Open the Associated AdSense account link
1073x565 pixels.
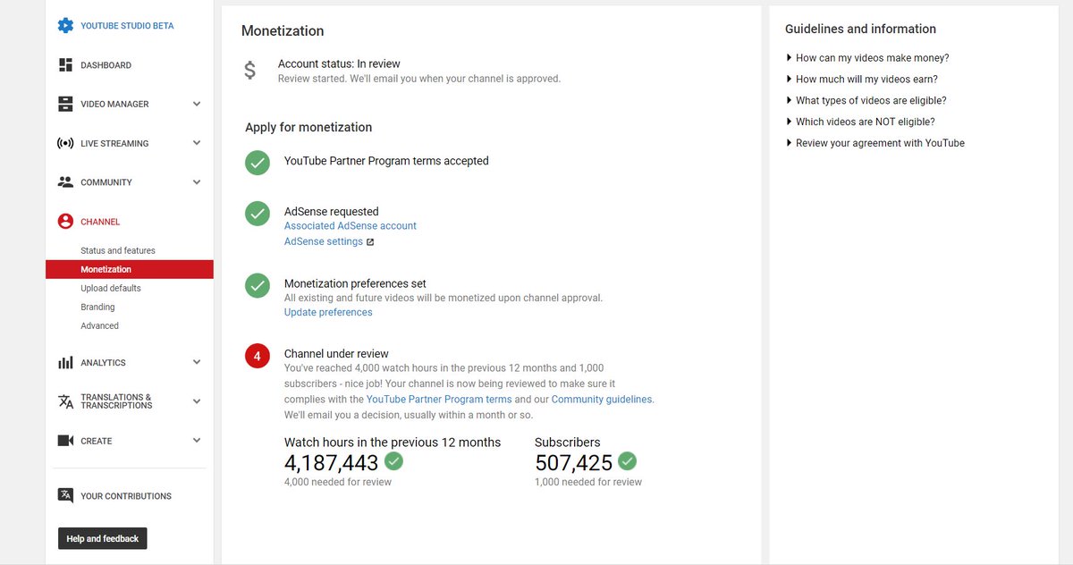click(351, 226)
